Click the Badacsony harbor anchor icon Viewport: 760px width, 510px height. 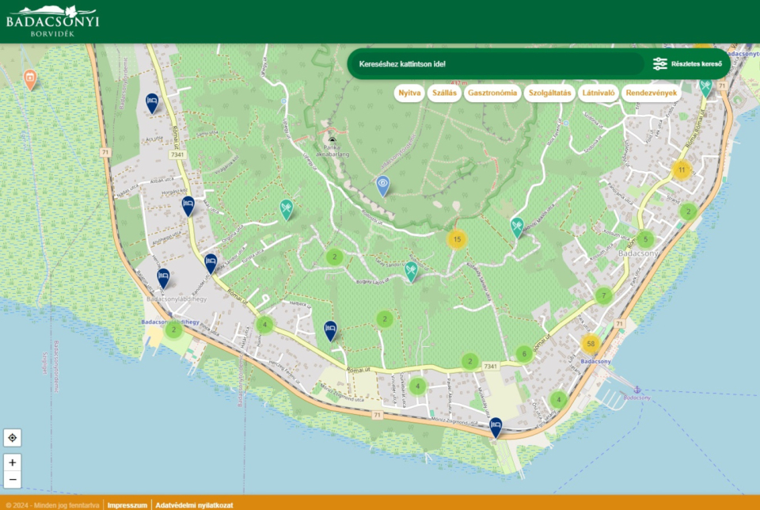(637, 390)
